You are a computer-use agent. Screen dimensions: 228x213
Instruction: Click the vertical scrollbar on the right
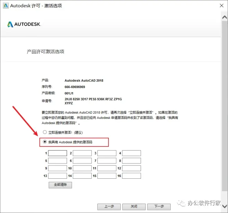[x=224, y=104]
